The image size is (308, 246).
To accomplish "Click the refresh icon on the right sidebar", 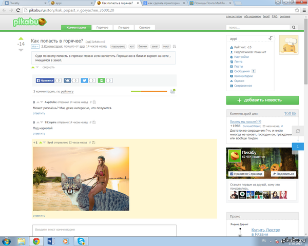I will [x=298, y=132].
